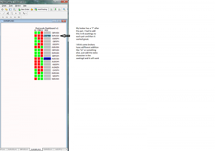Switch to W1 timeframe button

[x=15, y=17]
